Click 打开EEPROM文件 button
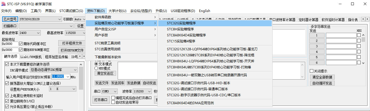 tap(72, 50)
